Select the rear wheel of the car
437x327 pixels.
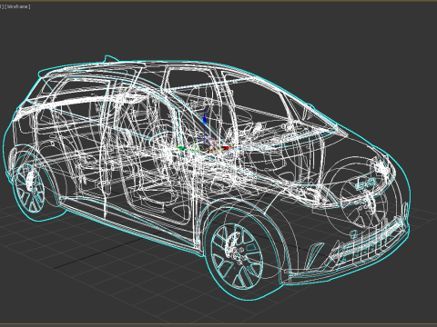tap(29, 188)
